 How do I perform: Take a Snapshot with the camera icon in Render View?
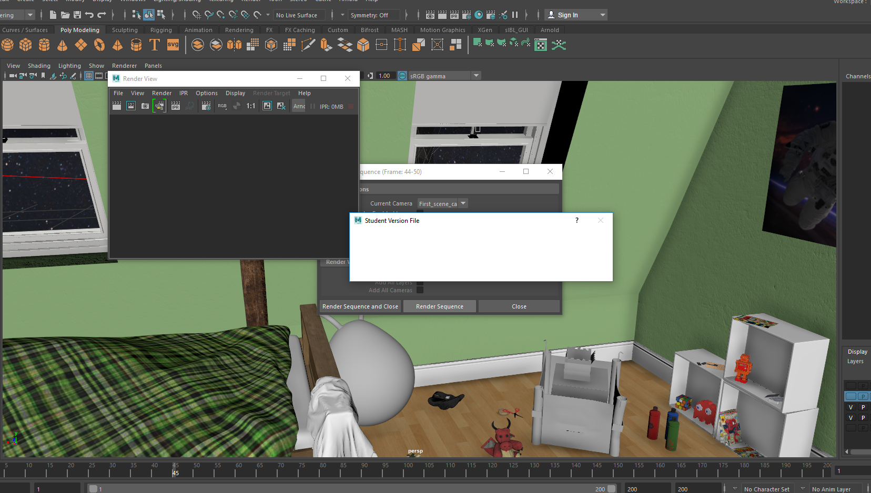145,106
